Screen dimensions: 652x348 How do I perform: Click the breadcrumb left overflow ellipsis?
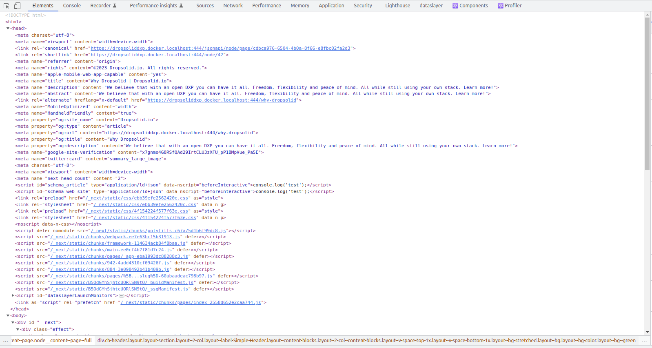pyautogui.click(x=5, y=341)
